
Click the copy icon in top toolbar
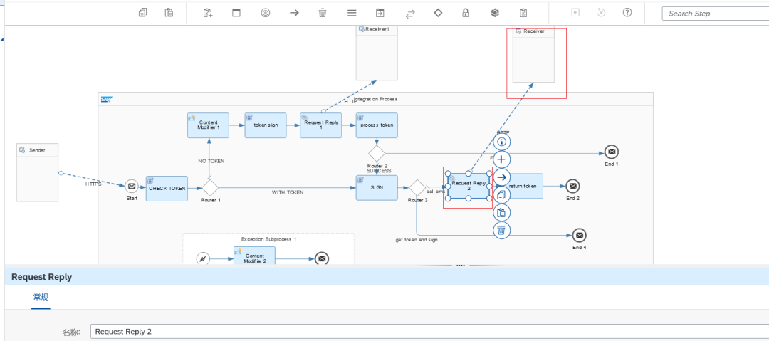(142, 13)
